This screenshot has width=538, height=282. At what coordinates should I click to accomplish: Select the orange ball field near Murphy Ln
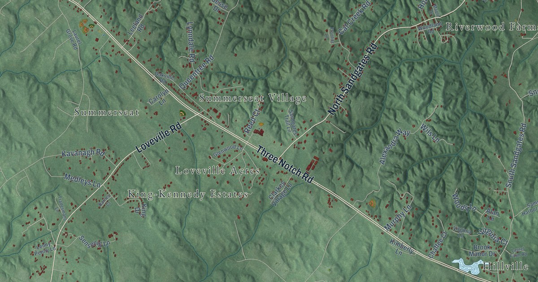(x=372, y=204)
